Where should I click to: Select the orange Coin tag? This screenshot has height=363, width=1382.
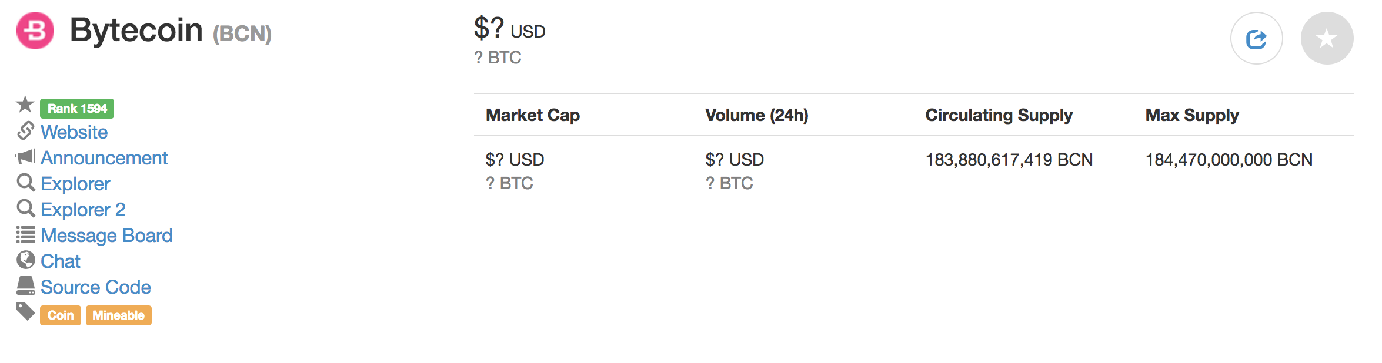click(x=61, y=315)
